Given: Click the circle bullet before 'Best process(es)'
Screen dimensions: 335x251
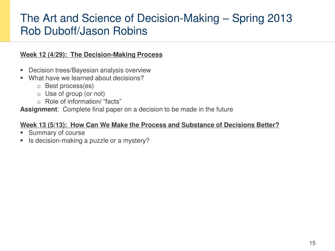Looking at the screenshot, I should (39, 86).
